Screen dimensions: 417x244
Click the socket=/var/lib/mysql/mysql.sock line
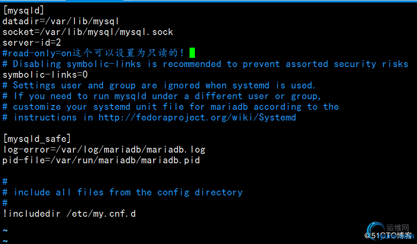click(x=88, y=32)
